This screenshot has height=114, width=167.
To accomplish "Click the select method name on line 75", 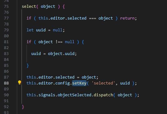I will (29, 7).
